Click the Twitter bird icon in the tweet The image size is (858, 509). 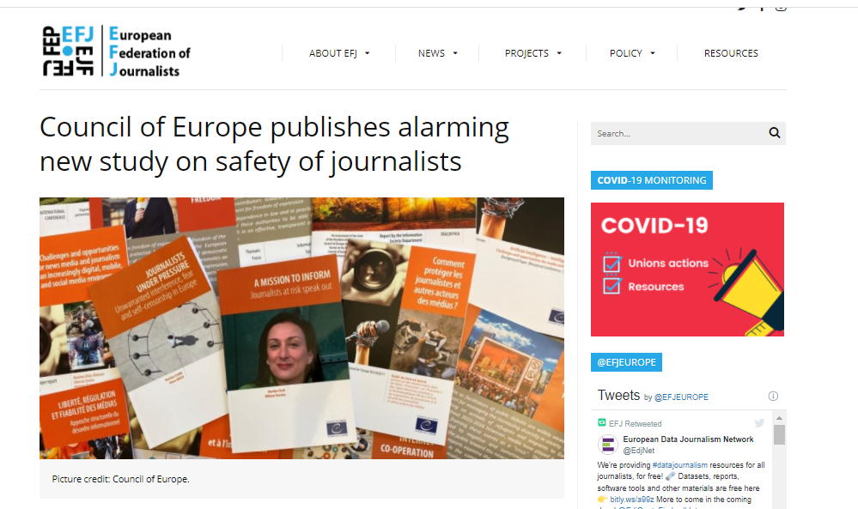pos(759,423)
